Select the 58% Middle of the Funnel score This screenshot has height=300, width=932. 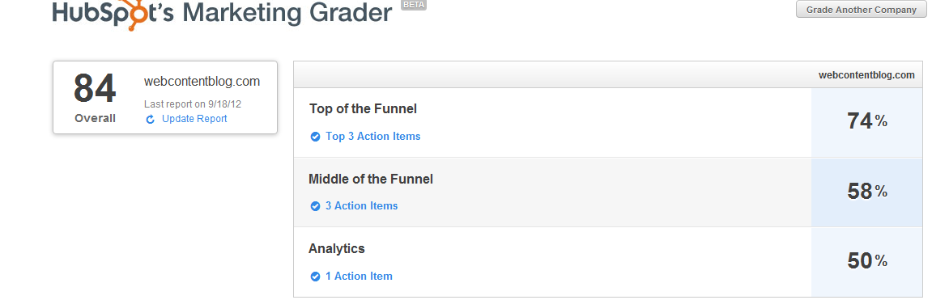pos(866,192)
